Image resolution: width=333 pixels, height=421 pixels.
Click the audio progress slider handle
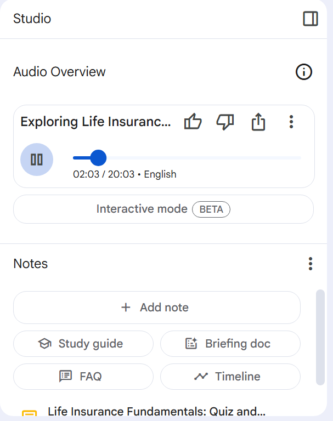tap(98, 158)
